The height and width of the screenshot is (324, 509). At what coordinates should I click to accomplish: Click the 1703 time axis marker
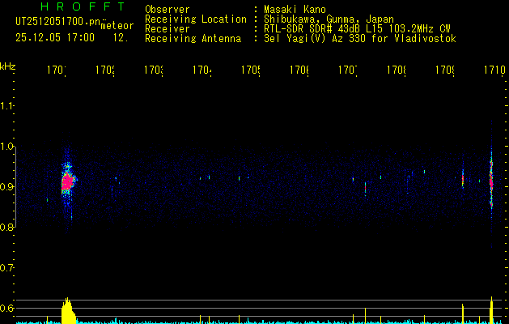click(153, 71)
